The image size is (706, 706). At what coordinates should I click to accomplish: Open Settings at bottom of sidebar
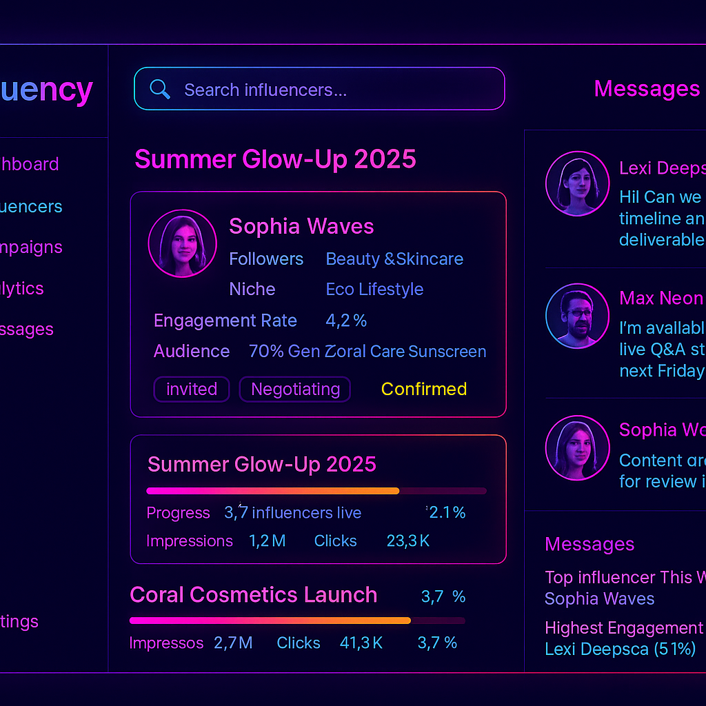[19, 621]
